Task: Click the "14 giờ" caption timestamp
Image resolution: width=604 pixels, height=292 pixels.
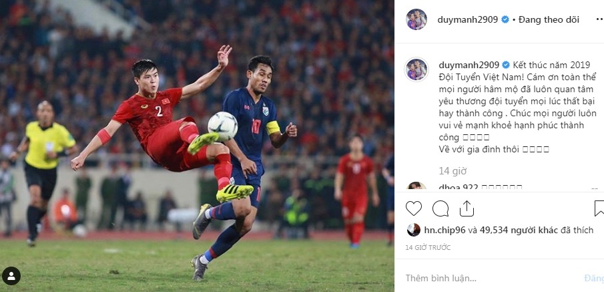Action: [452, 171]
